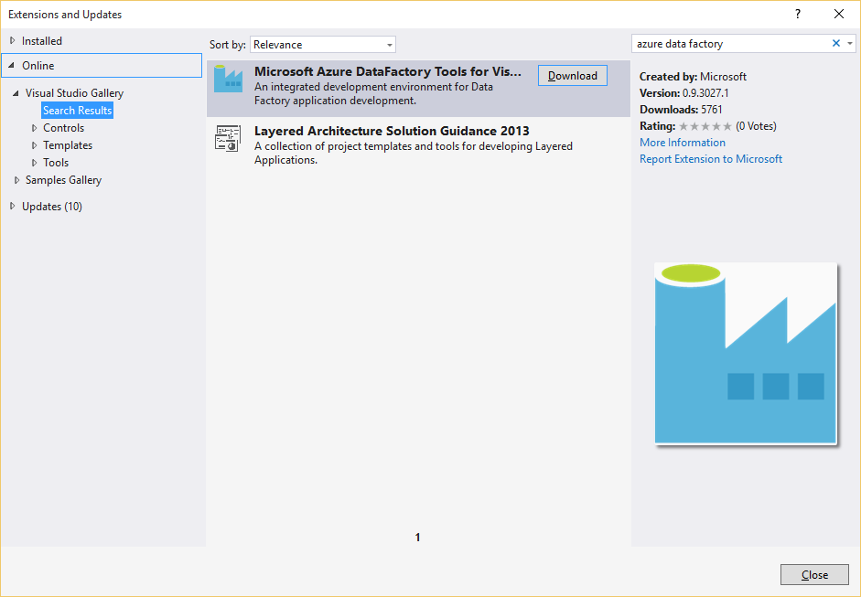Screen dimensions: 861x597
Task: Expand the Controls node arrow
Action: click(x=34, y=128)
